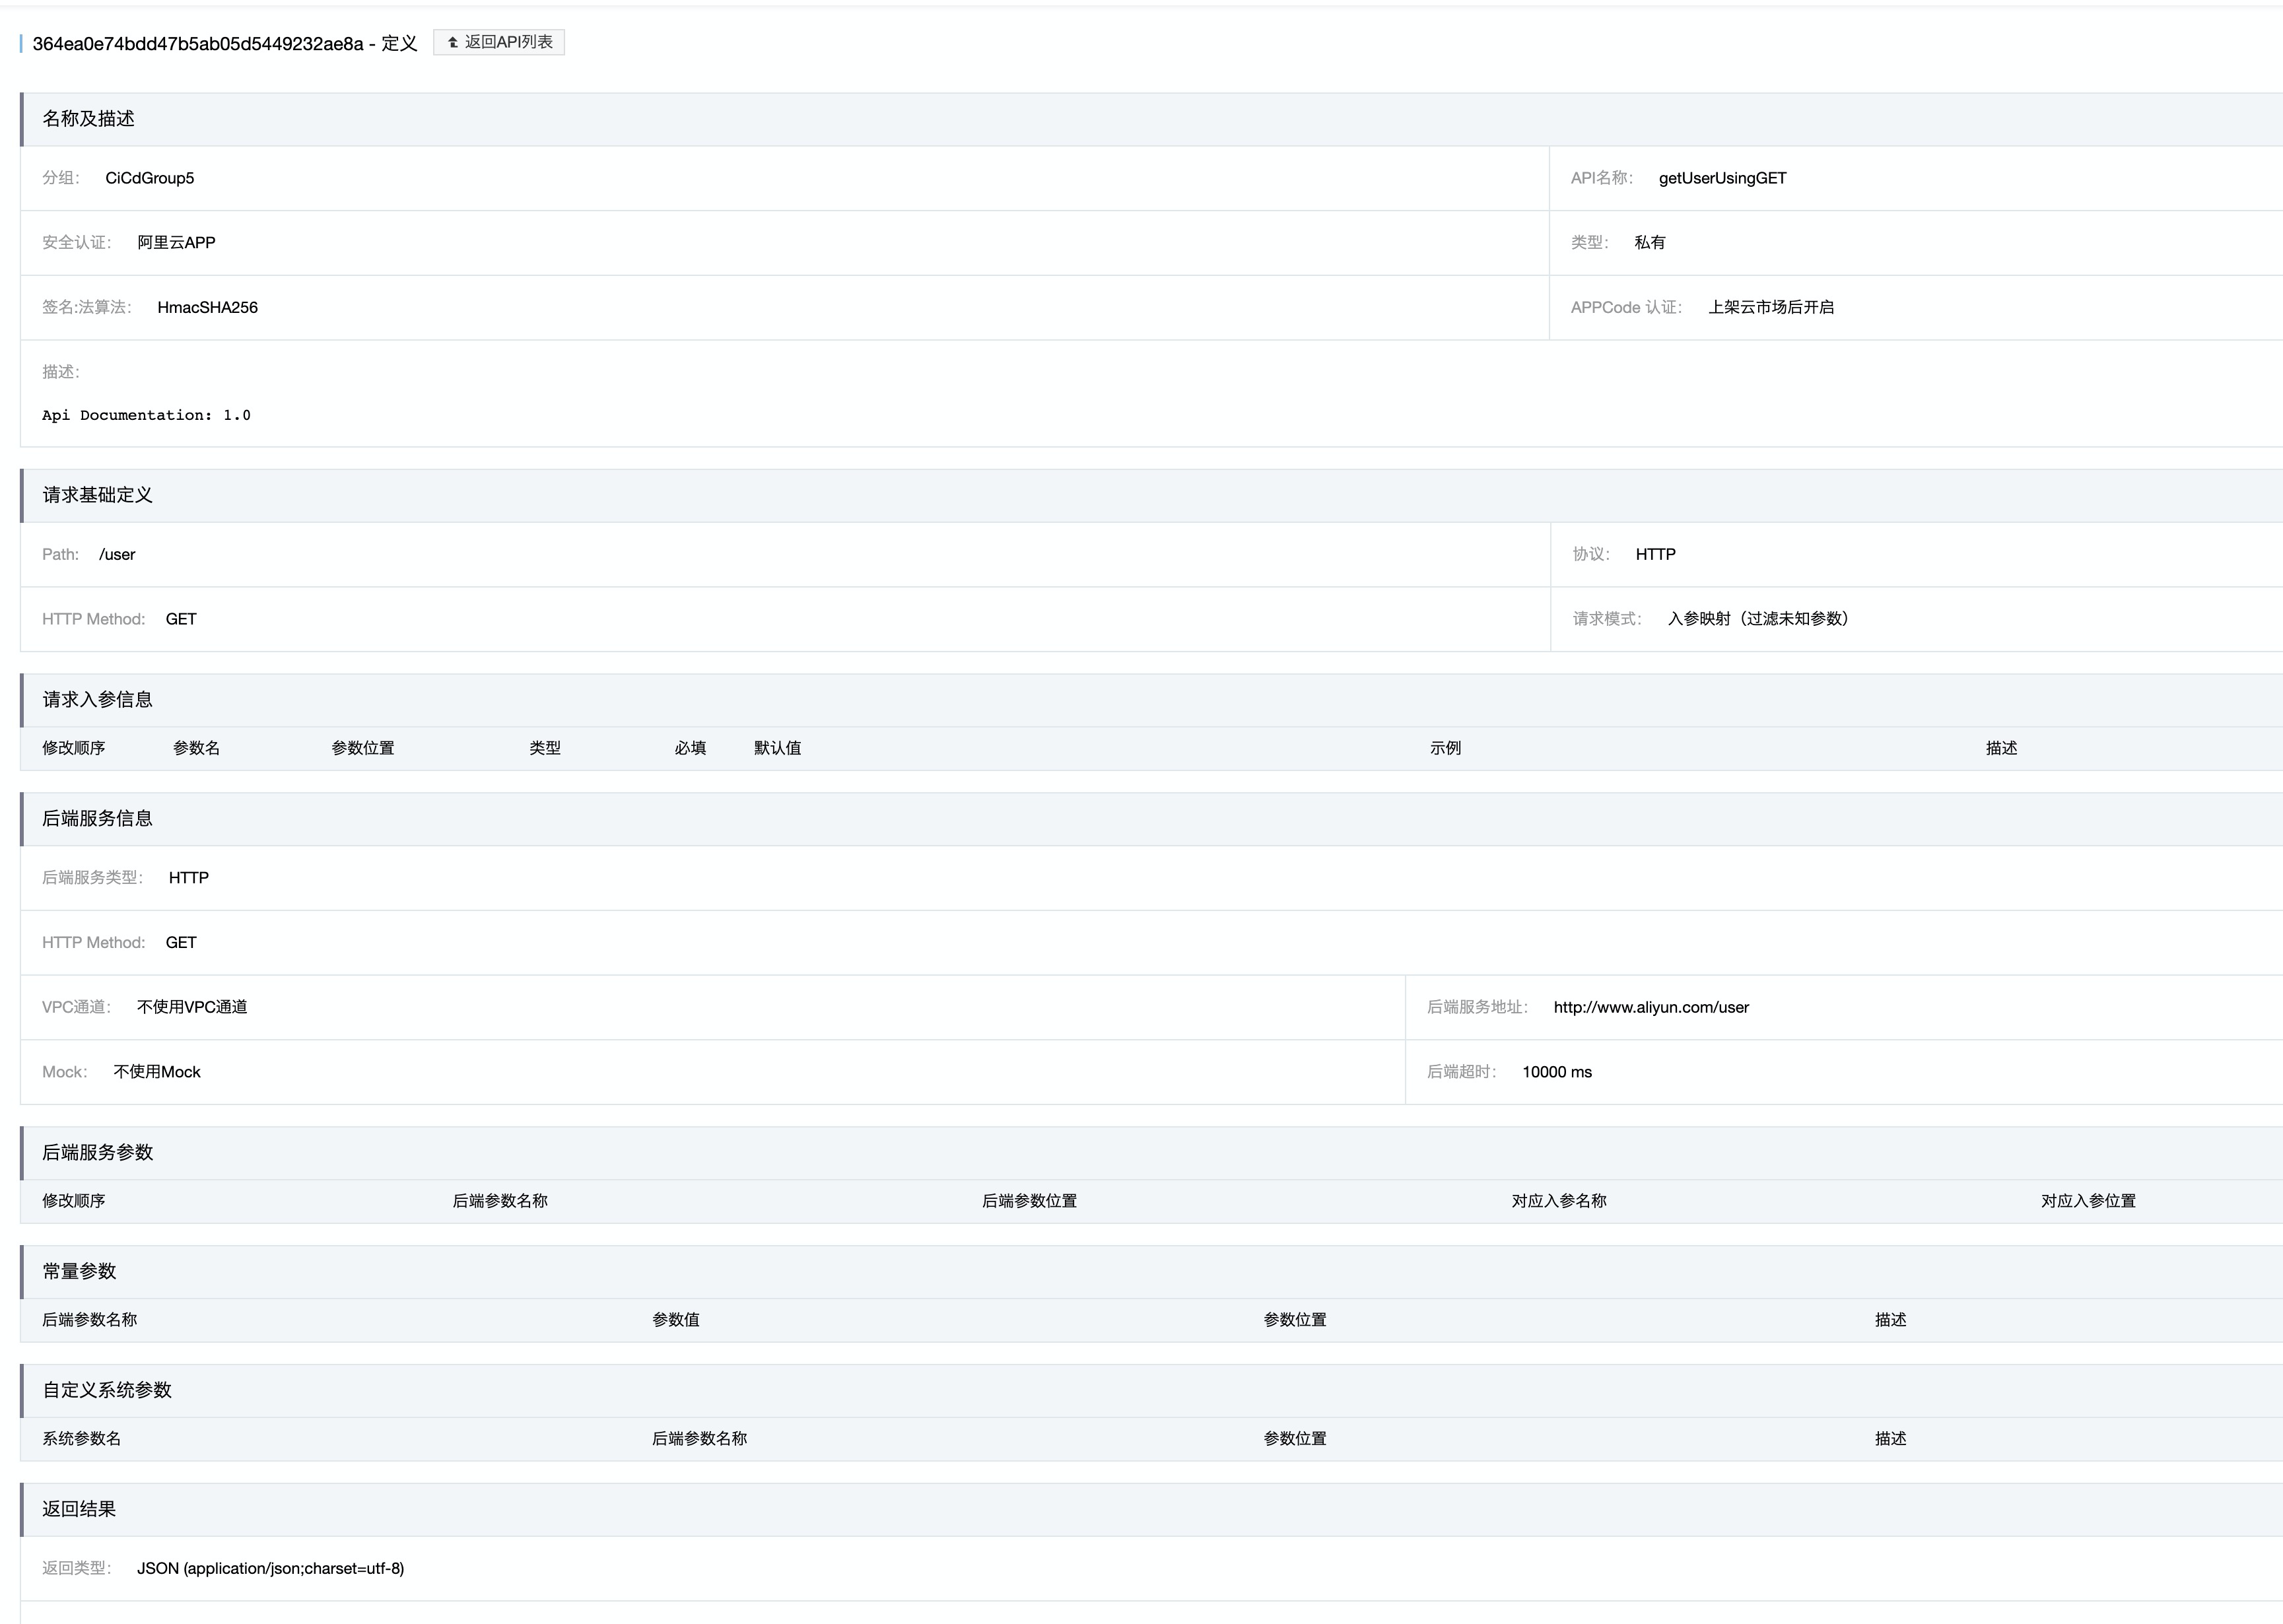Select the HmacSHA256 signature algorithm value
The height and width of the screenshot is (1624, 2283).
pyautogui.click(x=207, y=307)
